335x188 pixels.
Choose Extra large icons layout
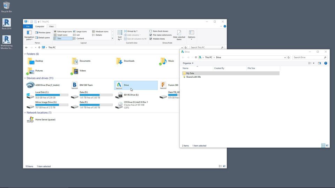click(x=63, y=31)
